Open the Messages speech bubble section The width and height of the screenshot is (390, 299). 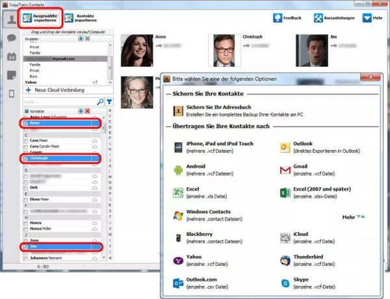coord(12,38)
